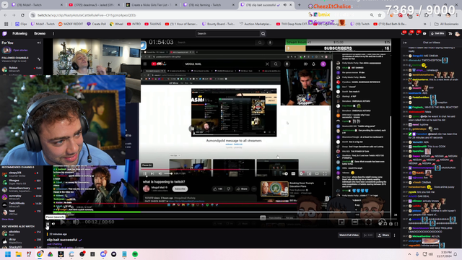Screen dimensions: 462x260
Task: Open the taskbar notification bell
Action: [x=456, y=254]
